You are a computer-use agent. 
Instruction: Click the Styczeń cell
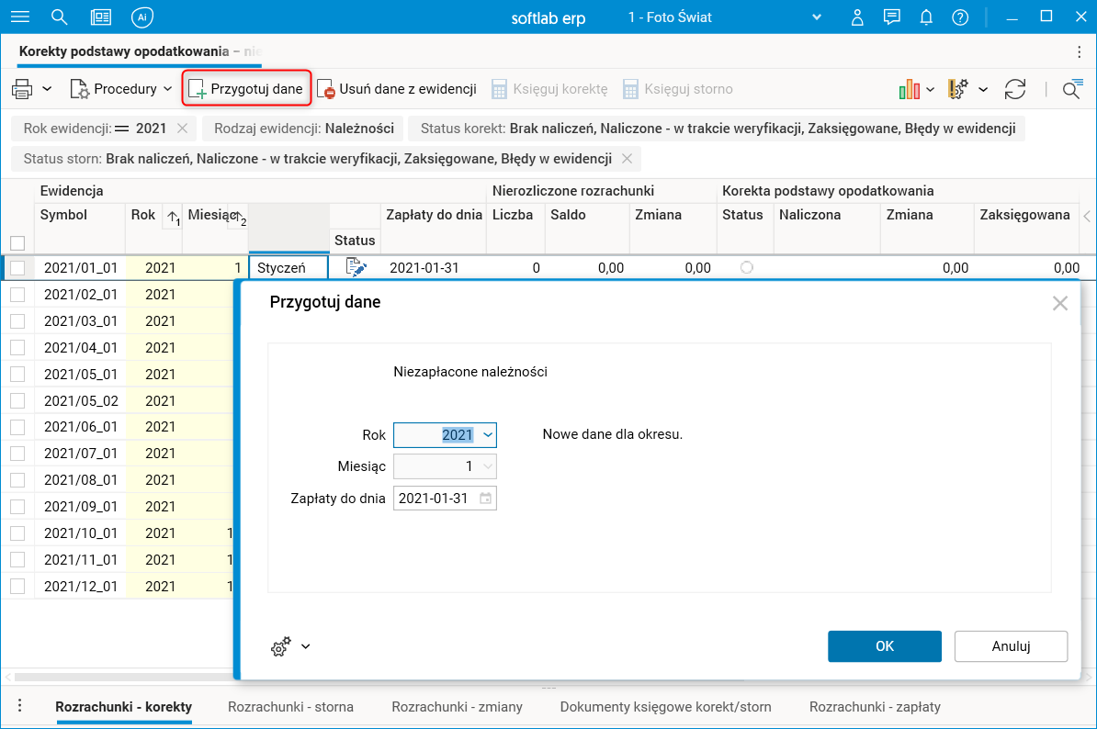click(288, 268)
